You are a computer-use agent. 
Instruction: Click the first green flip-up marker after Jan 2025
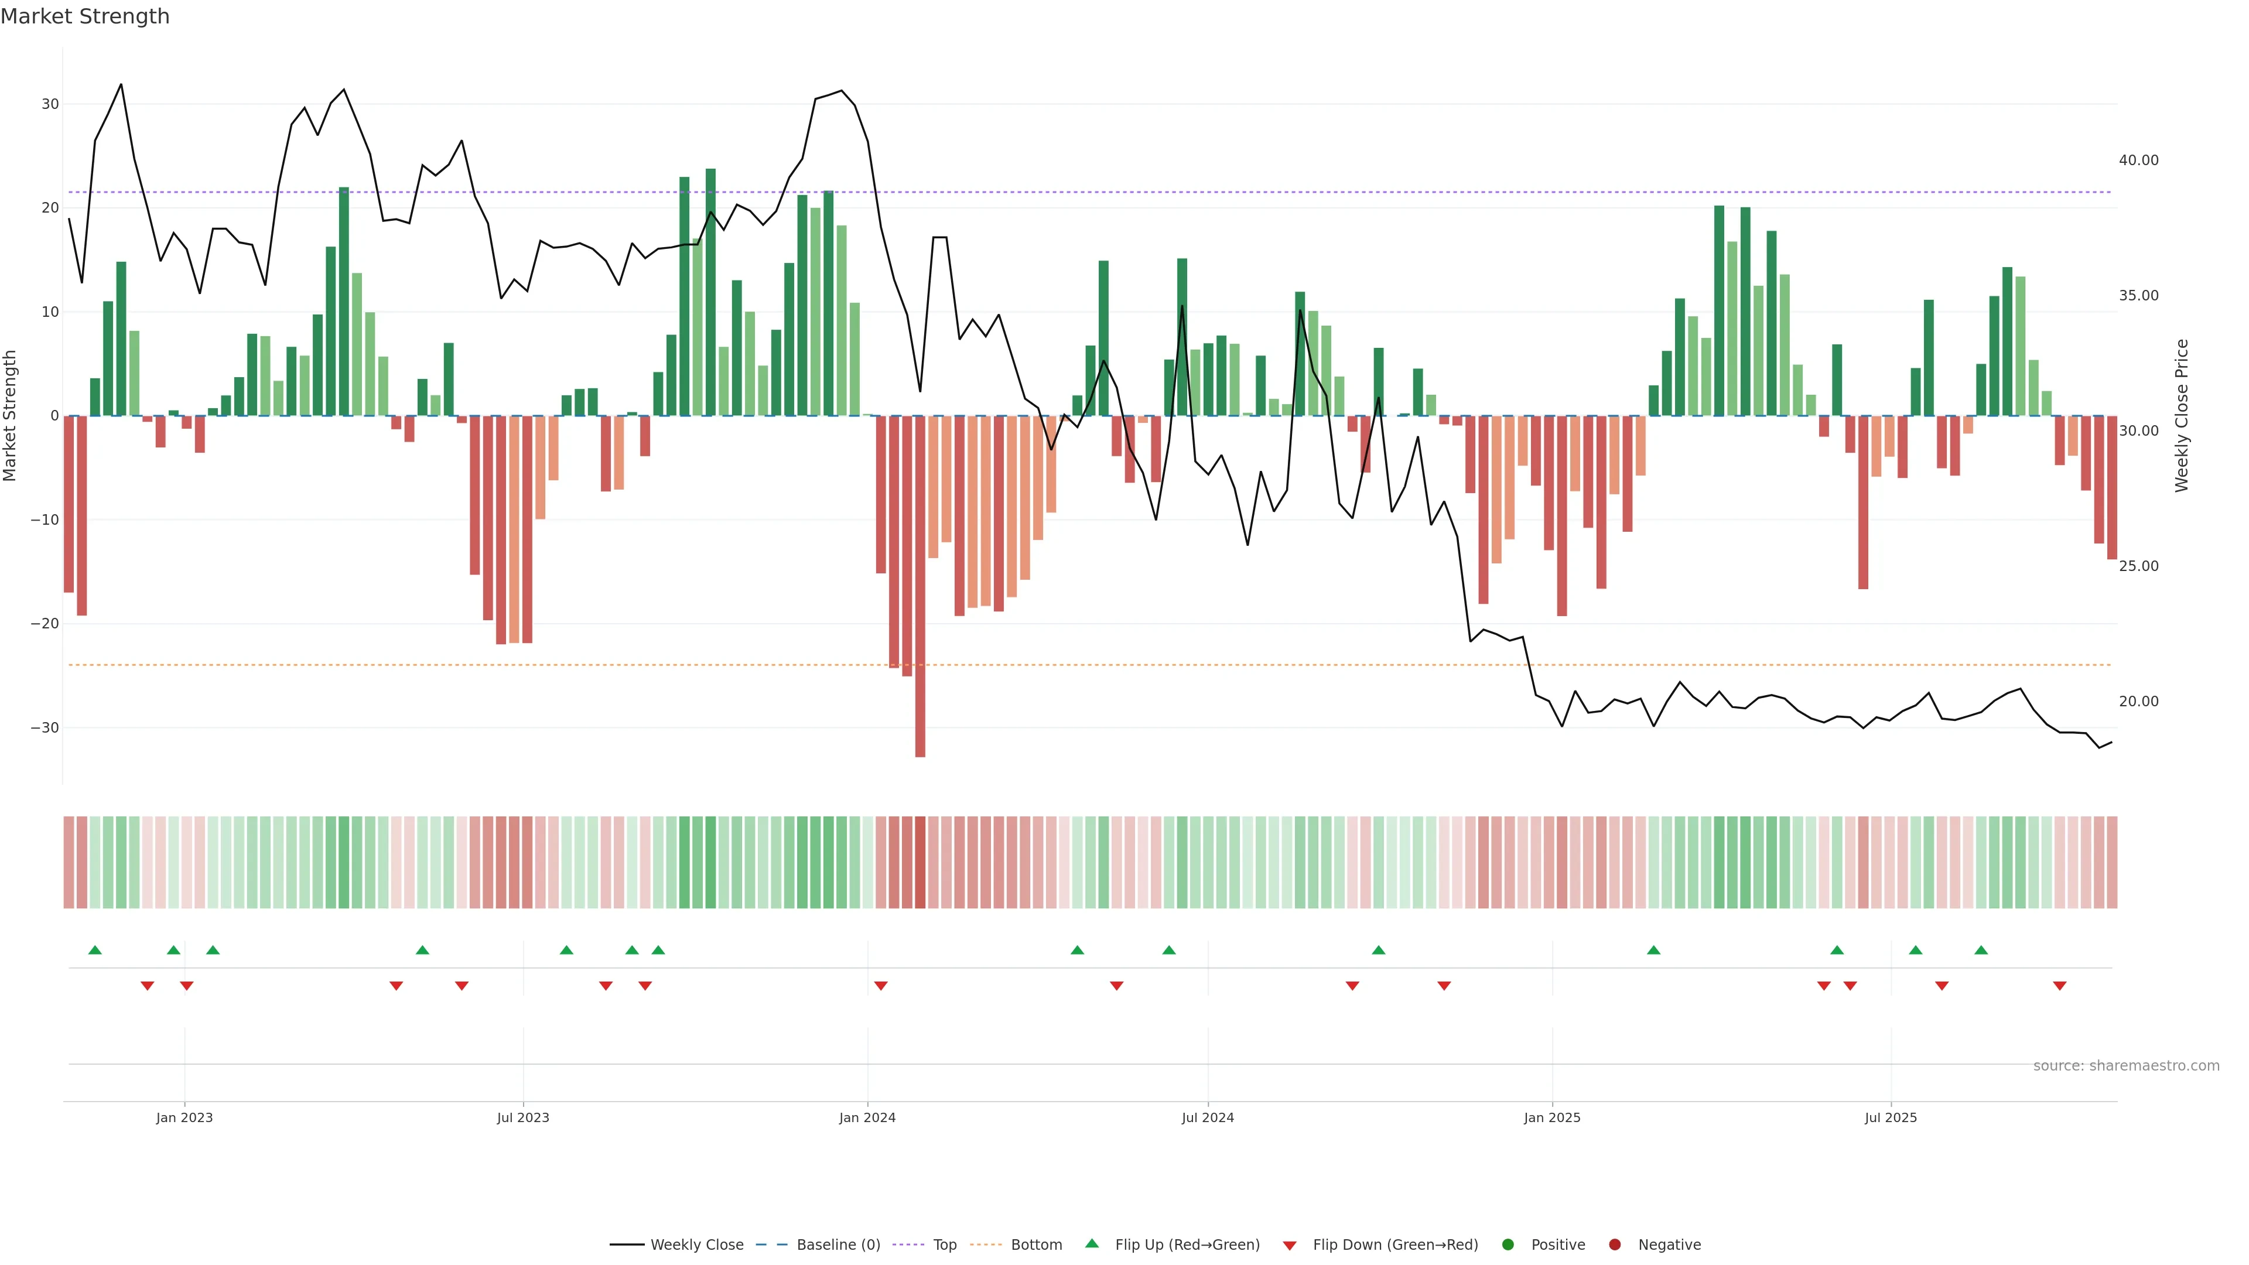click(x=1653, y=950)
